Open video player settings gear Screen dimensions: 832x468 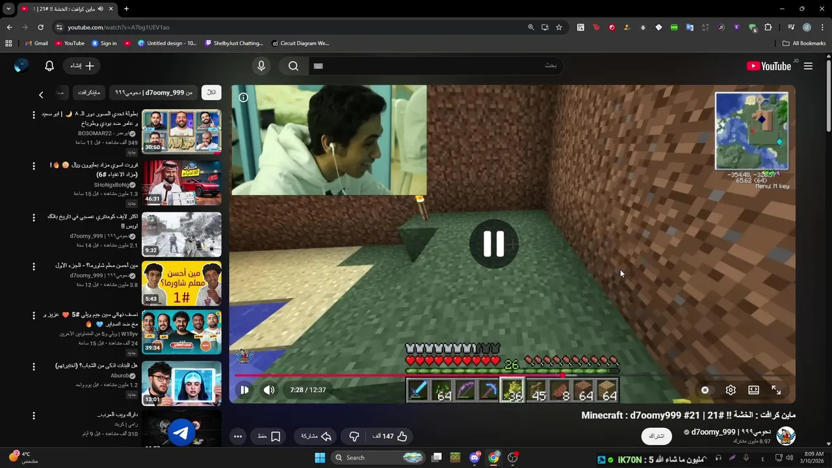click(x=731, y=390)
